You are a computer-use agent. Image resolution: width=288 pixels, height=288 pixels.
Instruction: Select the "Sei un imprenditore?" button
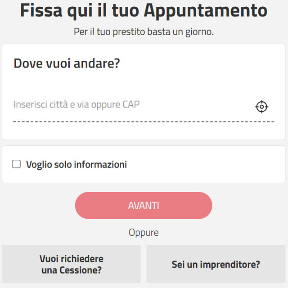[x=216, y=265]
